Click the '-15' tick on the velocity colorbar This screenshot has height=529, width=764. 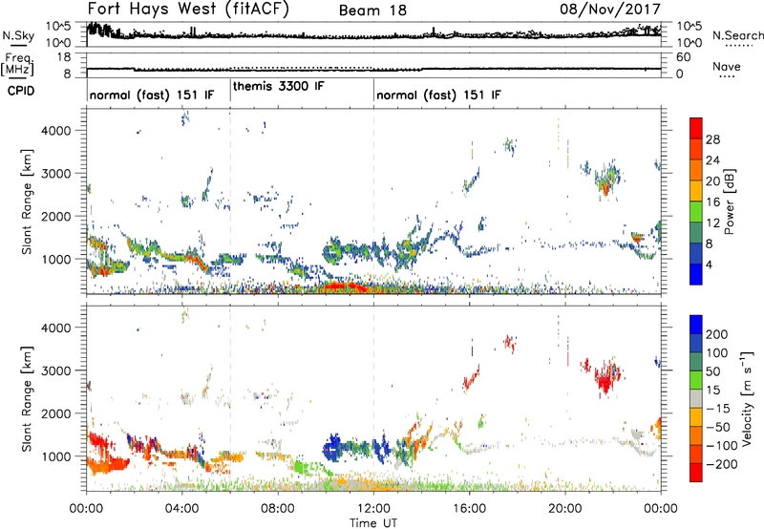tap(718, 409)
